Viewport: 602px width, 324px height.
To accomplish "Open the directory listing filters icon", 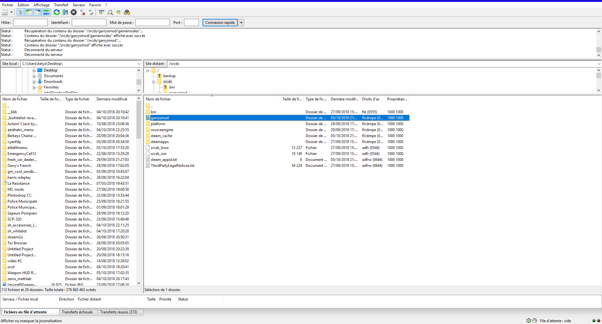I will pyautogui.click(x=101, y=12).
